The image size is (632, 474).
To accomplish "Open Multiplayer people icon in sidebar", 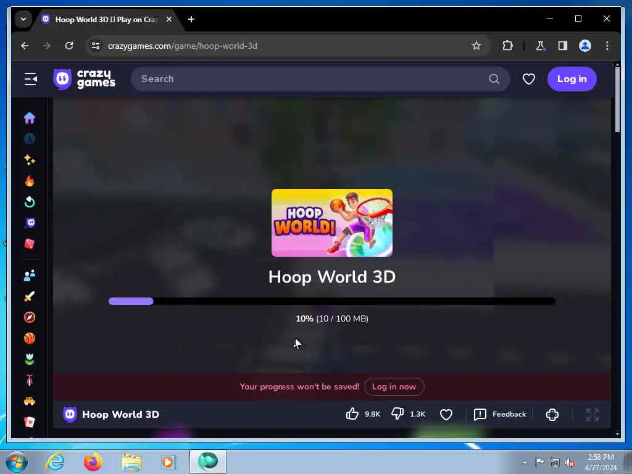I will coord(30,276).
